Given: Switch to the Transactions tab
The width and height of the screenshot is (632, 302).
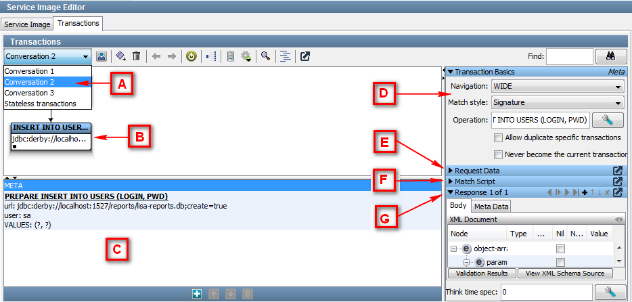Looking at the screenshot, I should (78, 24).
